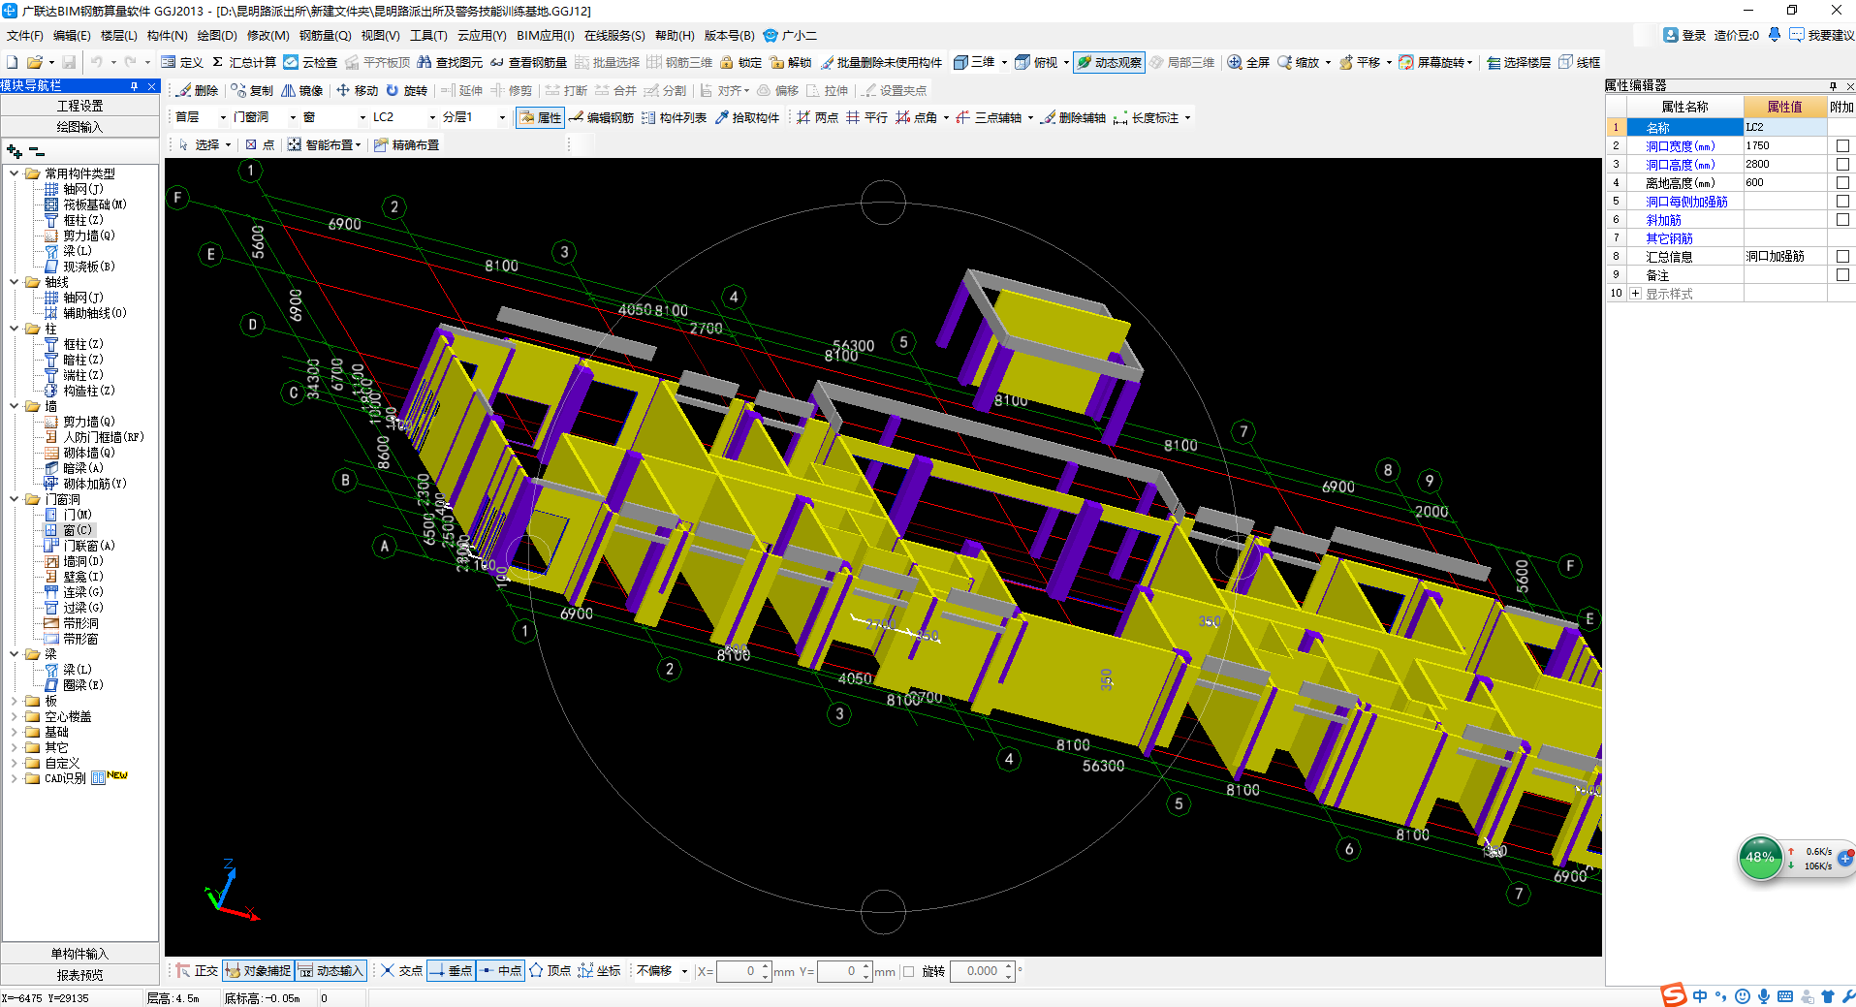Open the 文件(F) menu

point(24,35)
